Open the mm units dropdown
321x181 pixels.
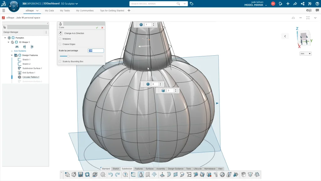point(306,54)
